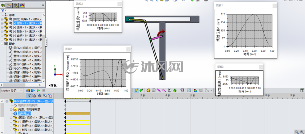
Task: Switch to the ConfigurationManager tab
Action: [x=16, y=5]
